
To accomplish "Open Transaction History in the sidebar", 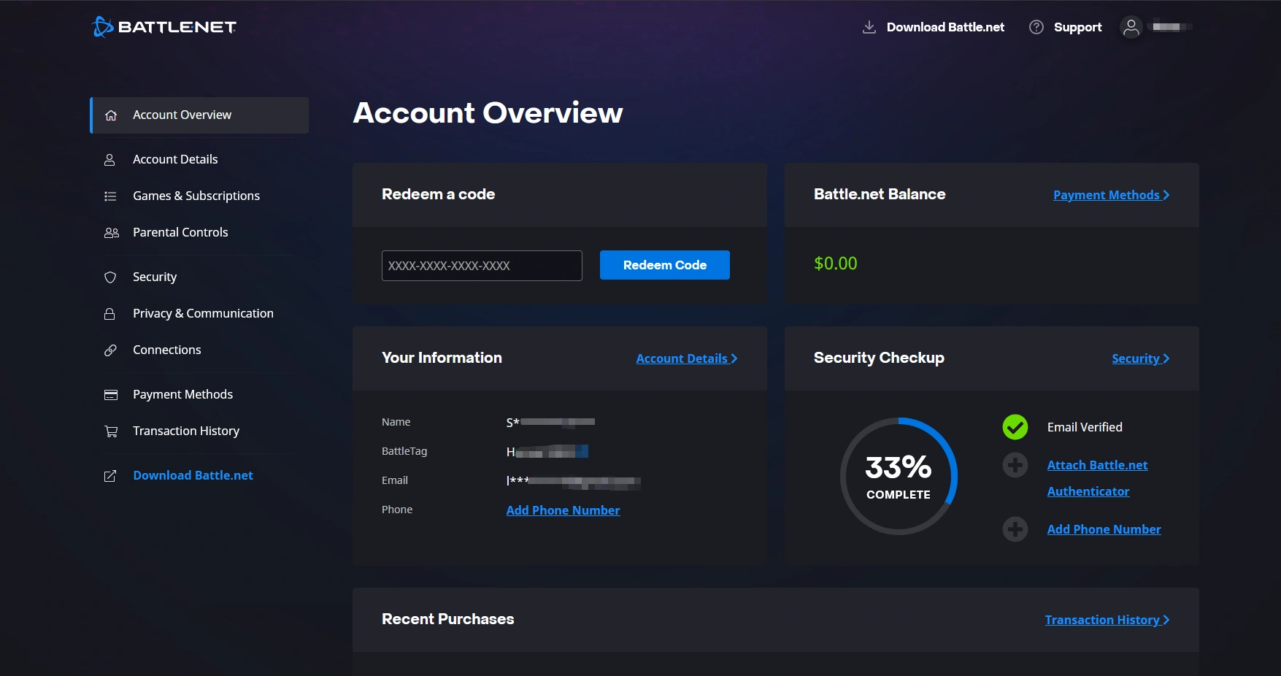I will [199, 431].
